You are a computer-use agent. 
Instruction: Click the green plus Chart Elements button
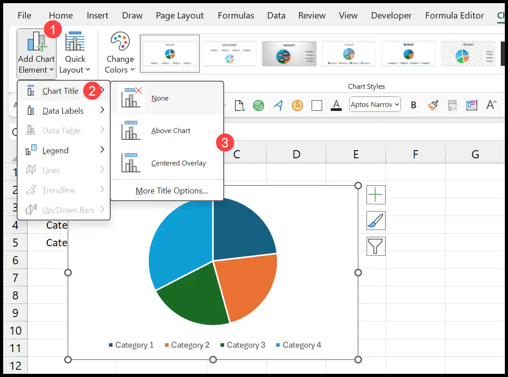(376, 195)
